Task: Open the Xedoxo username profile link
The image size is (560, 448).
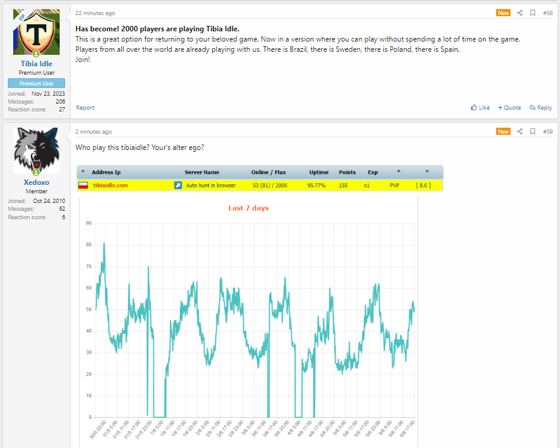Action: (x=36, y=182)
